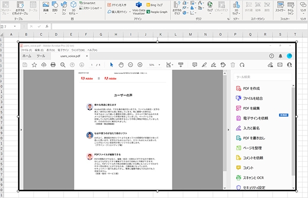This screenshot has width=308, height=198.
Task: Click the Acrobat page number field
Action: point(92,65)
